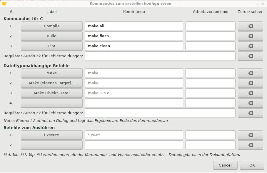Reset the Make Objekt-Datei row
The height and width of the screenshot is (173, 267).
(250, 93)
